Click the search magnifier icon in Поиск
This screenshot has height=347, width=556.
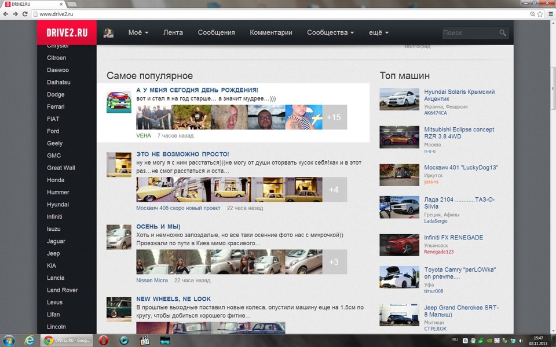(x=503, y=32)
